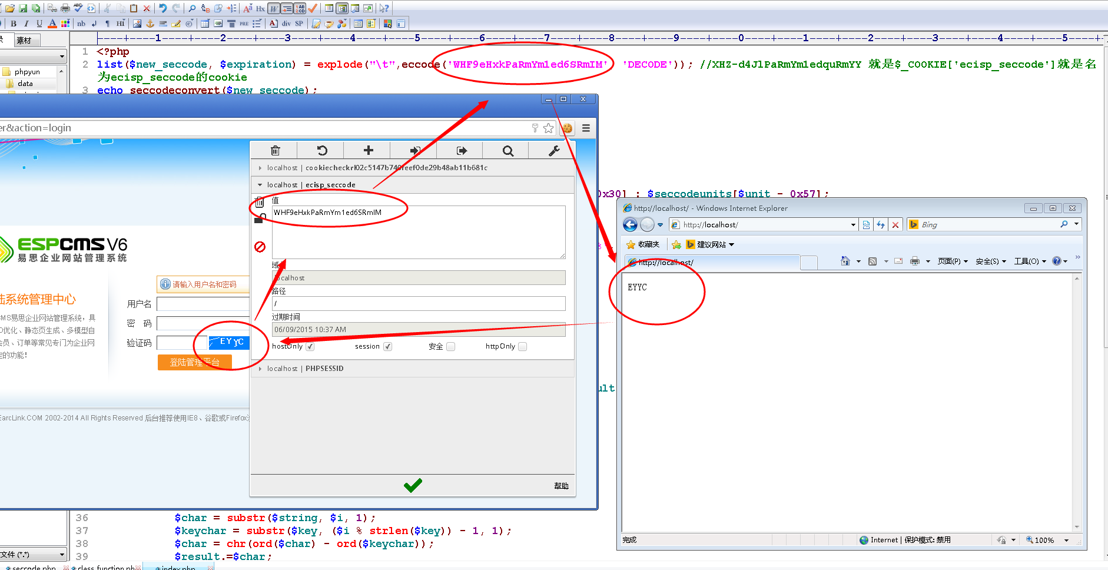This screenshot has width=1108, height=570.
Task: Open IE Bing search provider dropdown
Action: click(x=1076, y=224)
